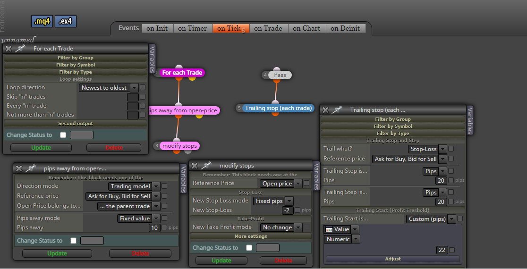Click Delete in modify stops panel
The image size is (527, 269).
click(283, 261)
